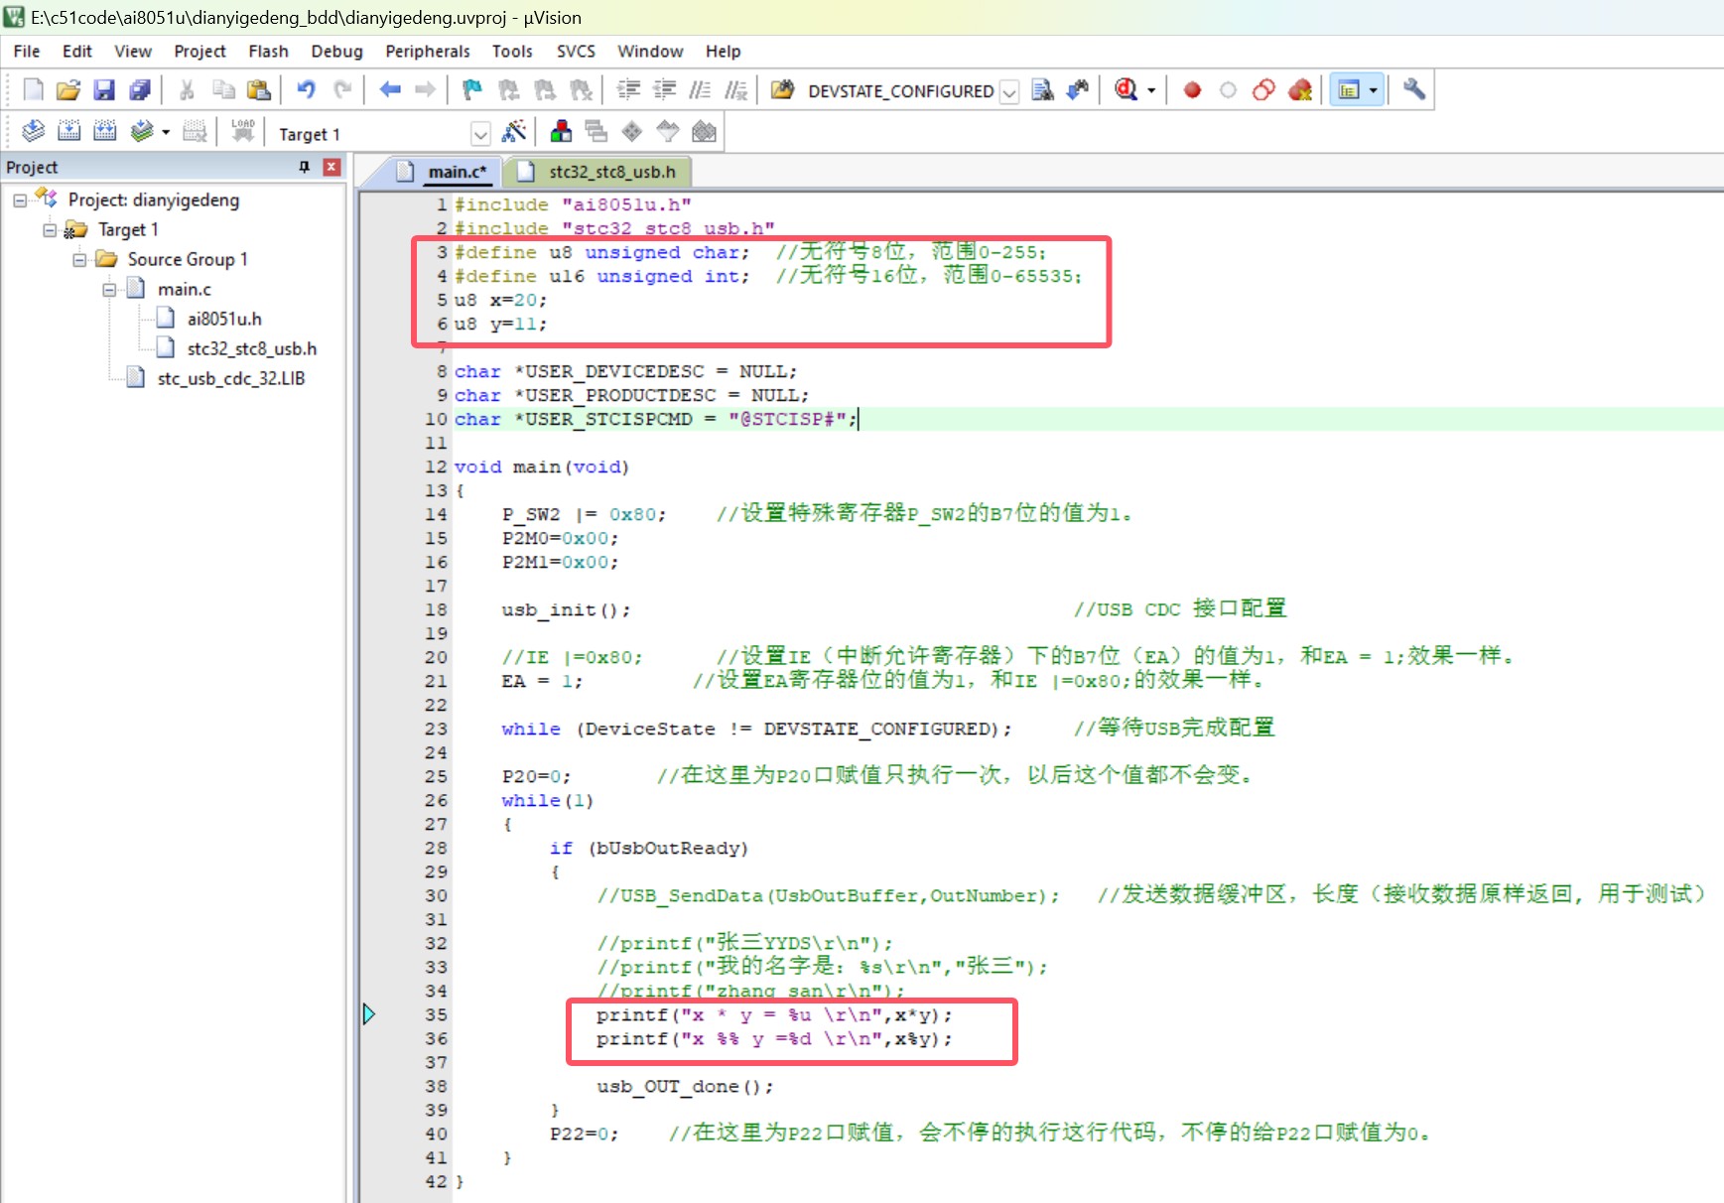The image size is (1724, 1203).
Task: Open the Peripherals menu
Action: click(x=428, y=51)
